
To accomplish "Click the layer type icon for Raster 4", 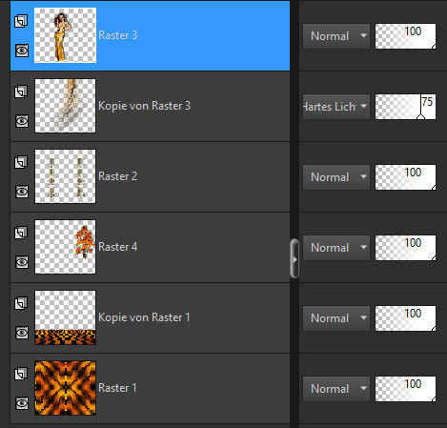I will pyautogui.click(x=21, y=233).
